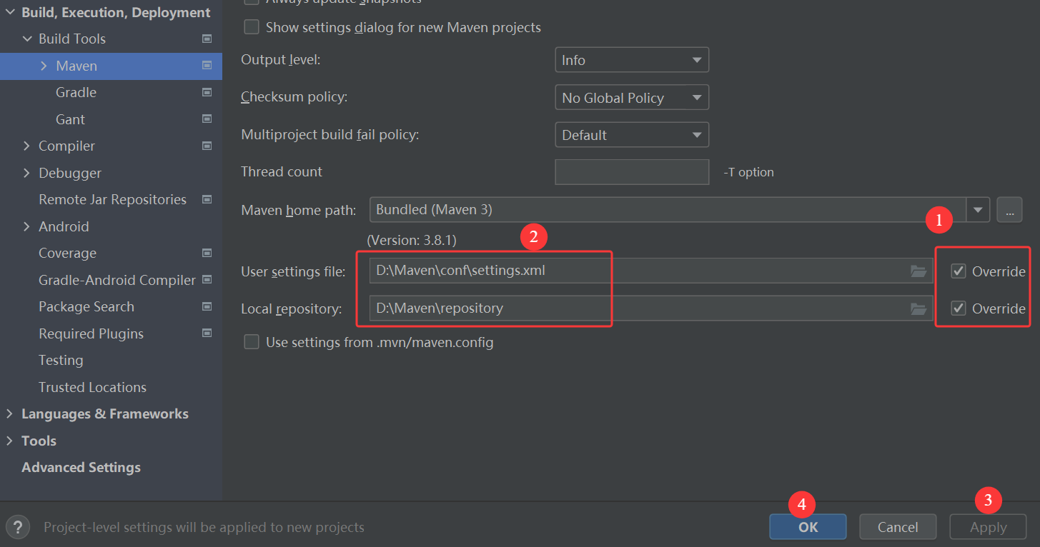Click the Thread count input field
Image resolution: width=1040 pixels, height=547 pixels.
[x=632, y=172]
